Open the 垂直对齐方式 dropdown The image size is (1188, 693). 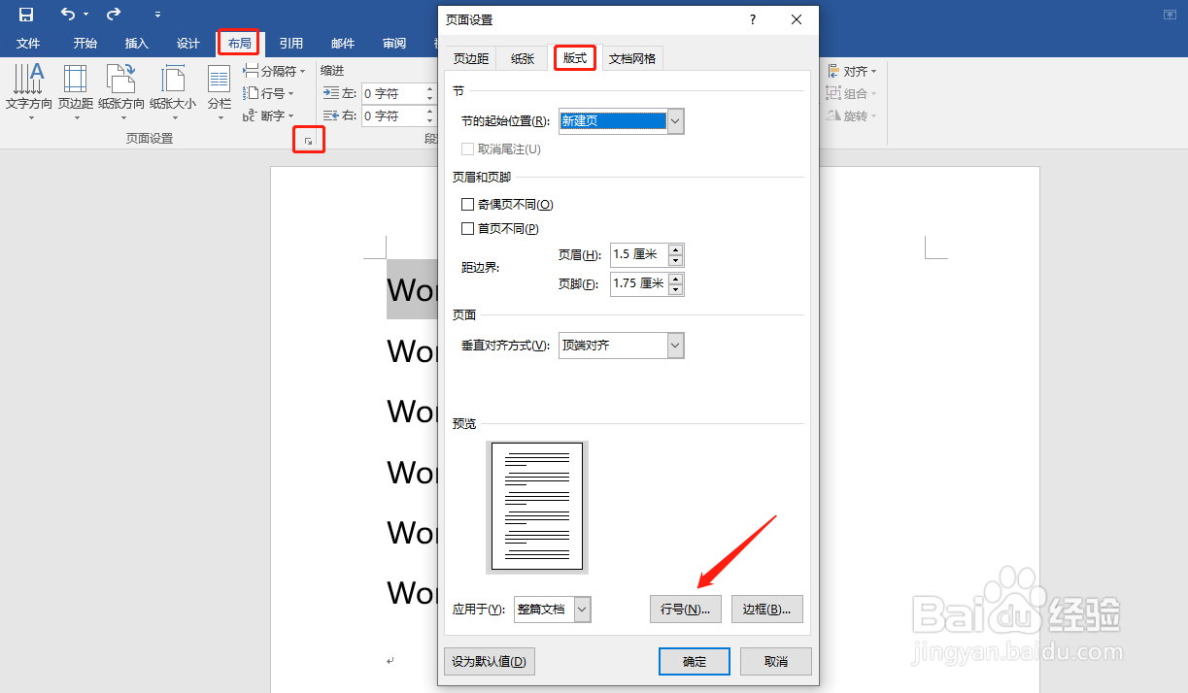coord(674,345)
